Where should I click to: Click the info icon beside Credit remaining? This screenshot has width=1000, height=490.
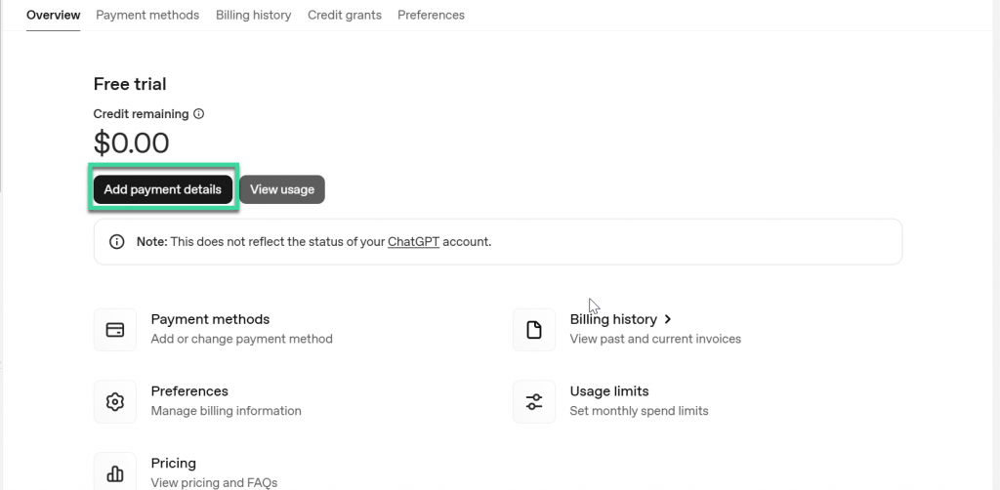click(199, 114)
